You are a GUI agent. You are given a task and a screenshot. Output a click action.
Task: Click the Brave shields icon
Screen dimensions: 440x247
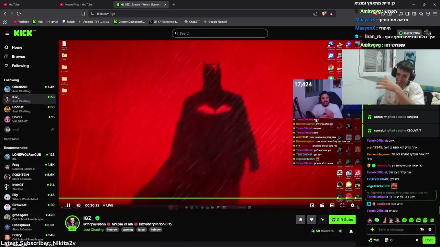[x=323, y=14]
